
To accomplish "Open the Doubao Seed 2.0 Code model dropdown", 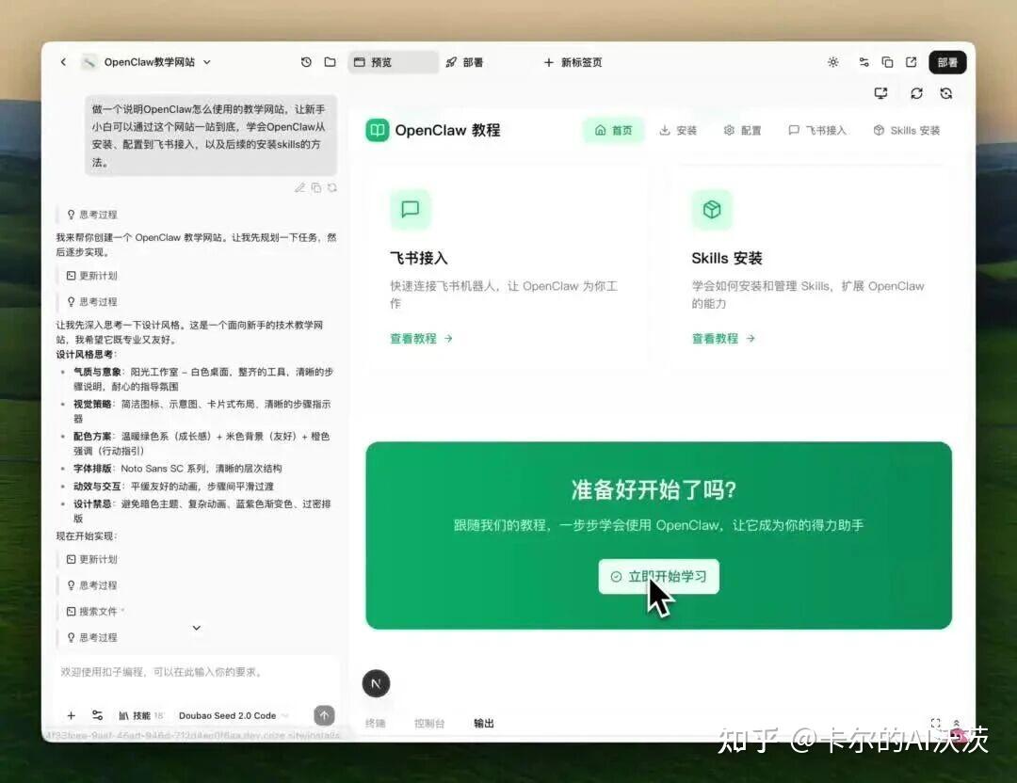I will tap(234, 715).
